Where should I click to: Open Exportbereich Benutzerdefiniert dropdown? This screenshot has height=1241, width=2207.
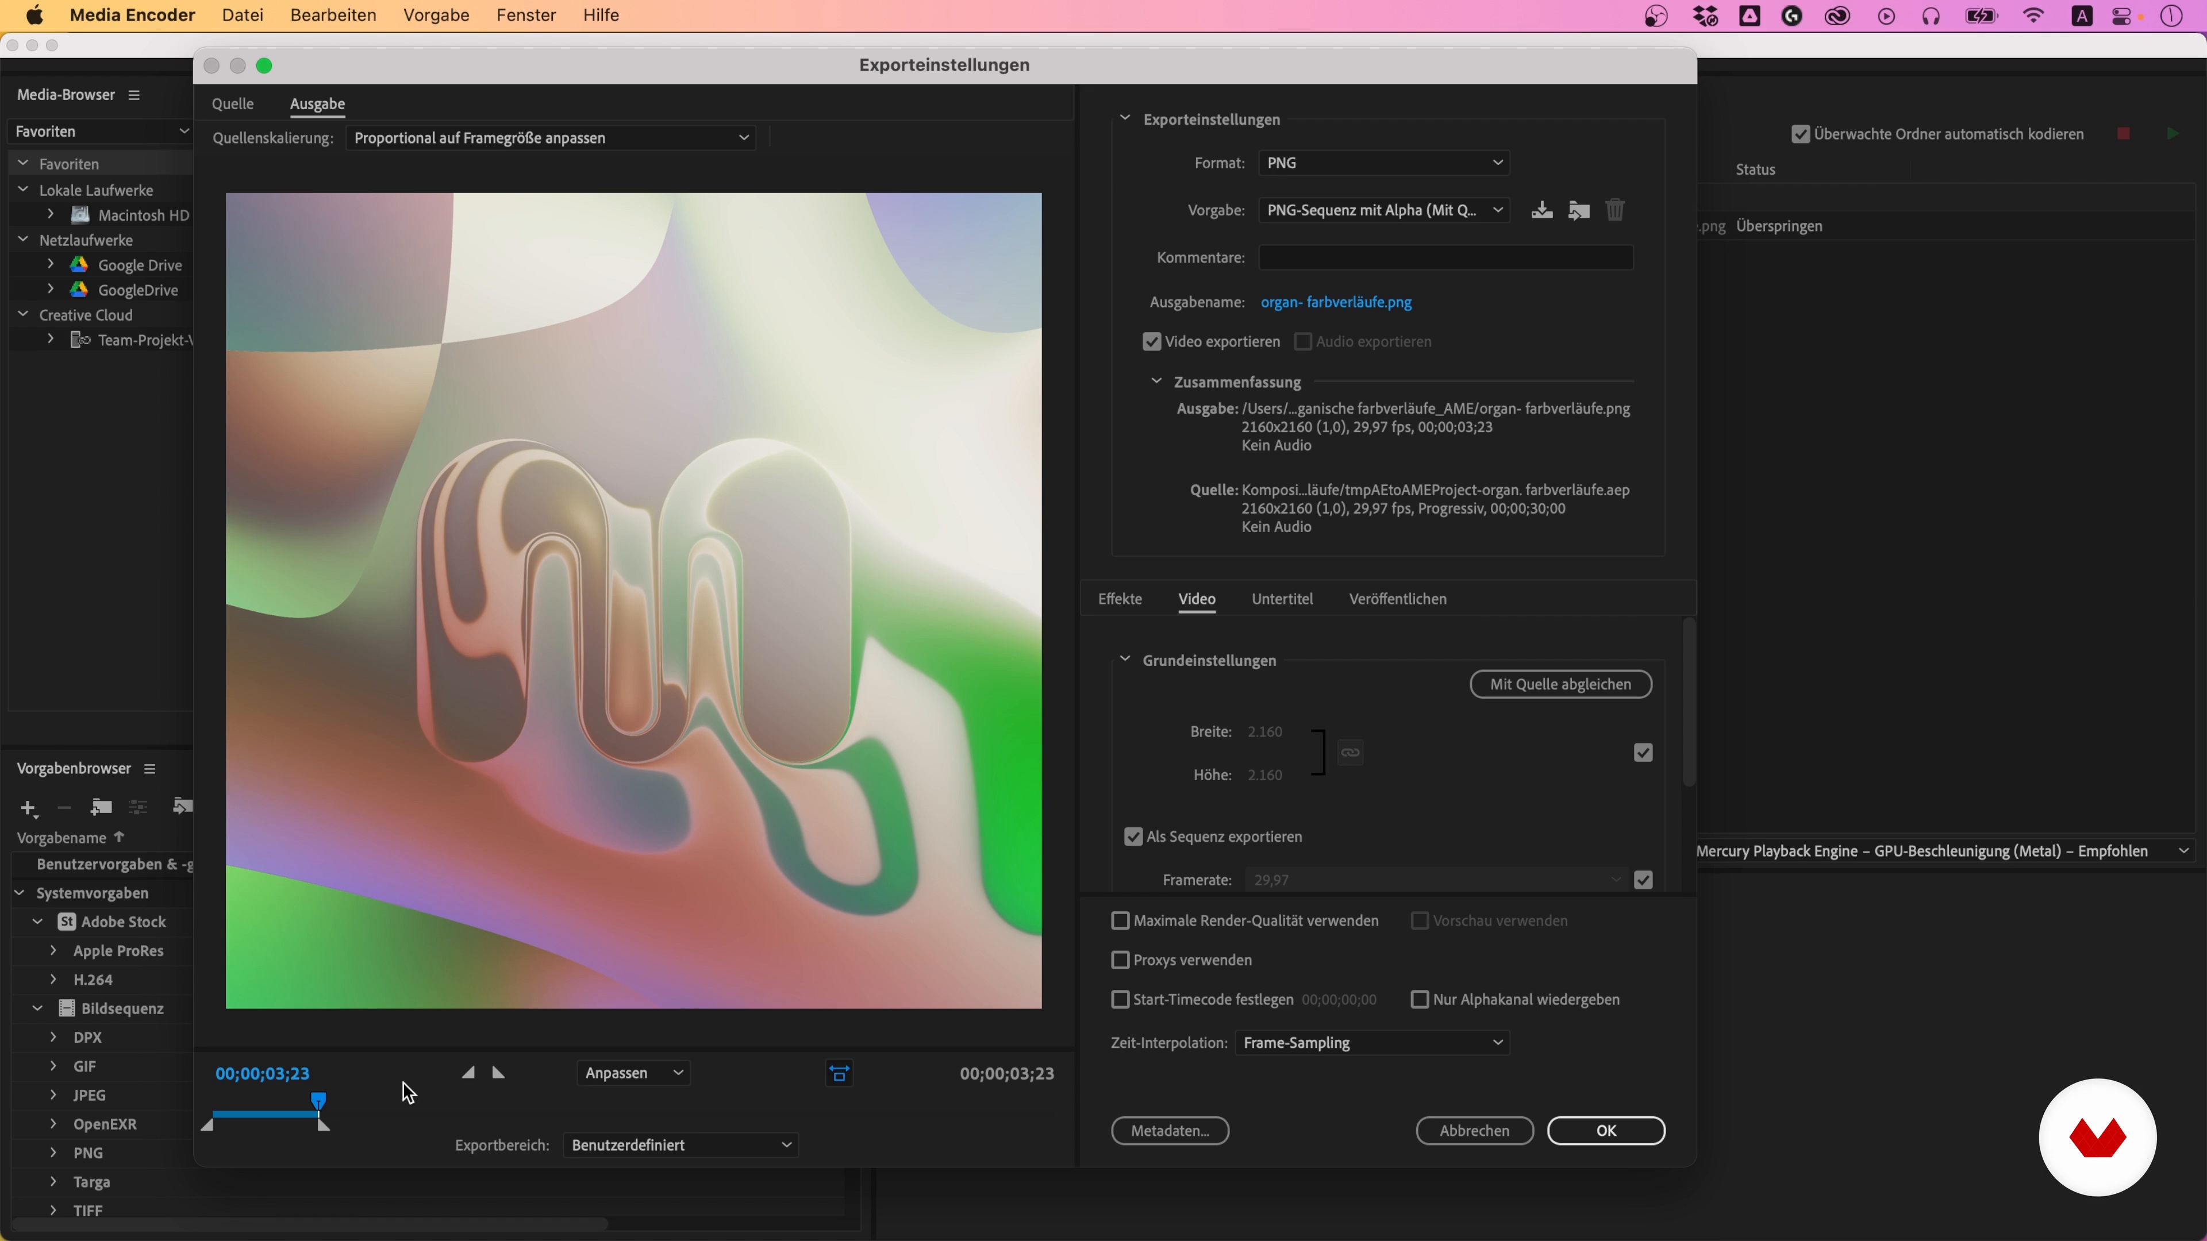pos(680,1145)
